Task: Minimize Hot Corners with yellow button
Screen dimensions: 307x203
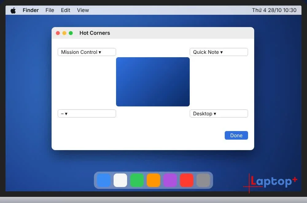Action: pos(64,33)
